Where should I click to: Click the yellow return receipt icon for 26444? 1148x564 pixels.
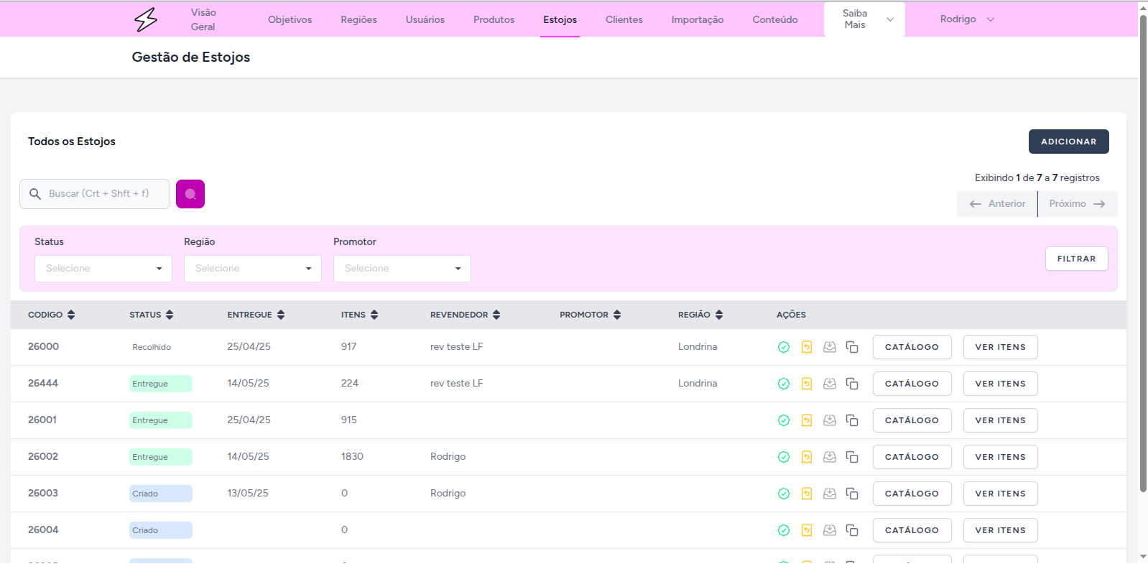[807, 384]
